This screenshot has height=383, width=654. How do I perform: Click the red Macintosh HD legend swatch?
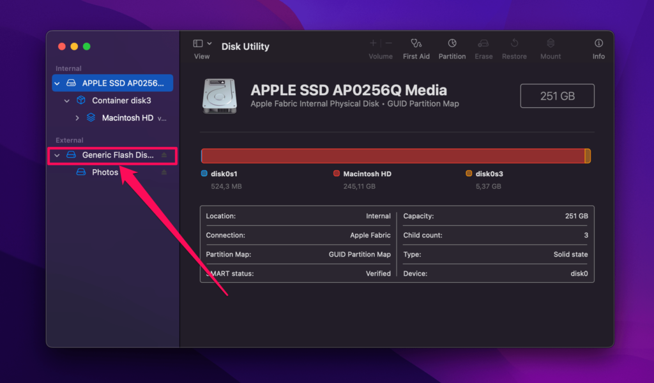pos(337,174)
